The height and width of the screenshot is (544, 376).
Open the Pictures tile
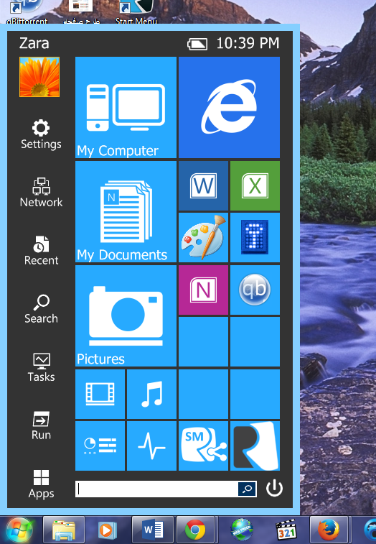click(126, 315)
